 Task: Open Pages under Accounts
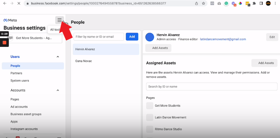pos(15,99)
